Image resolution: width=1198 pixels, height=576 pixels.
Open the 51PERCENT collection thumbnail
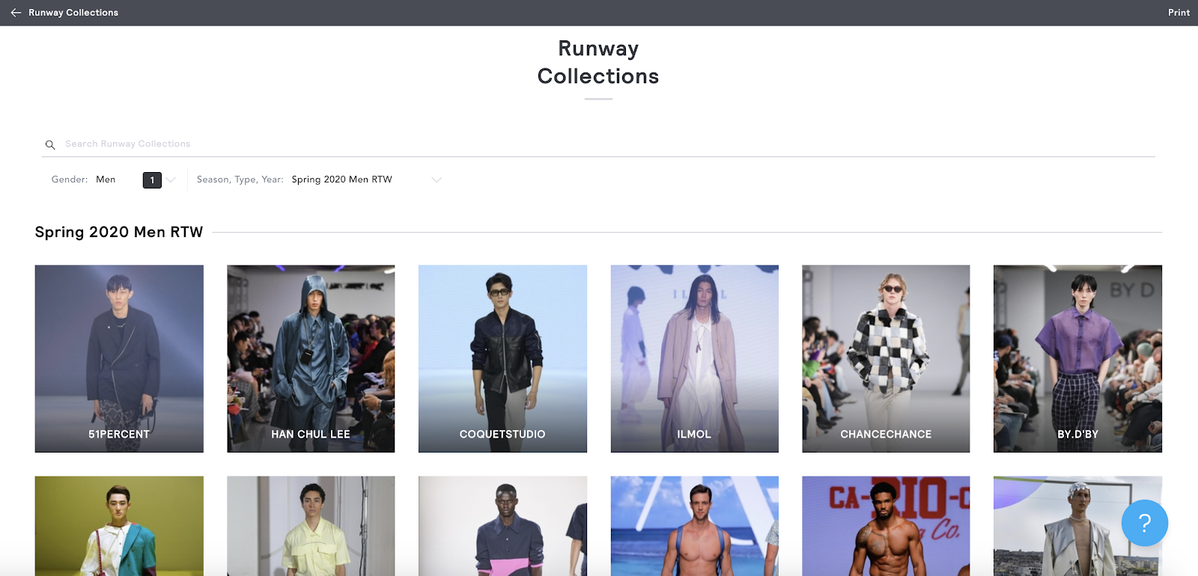(x=119, y=358)
